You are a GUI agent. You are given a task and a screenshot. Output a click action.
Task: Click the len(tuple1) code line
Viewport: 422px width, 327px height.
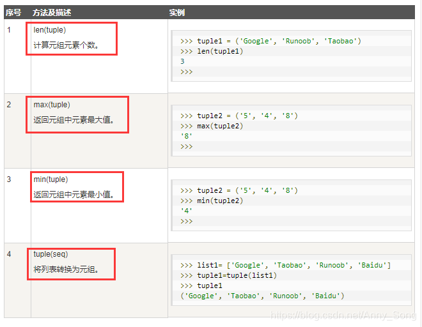pos(212,51)
